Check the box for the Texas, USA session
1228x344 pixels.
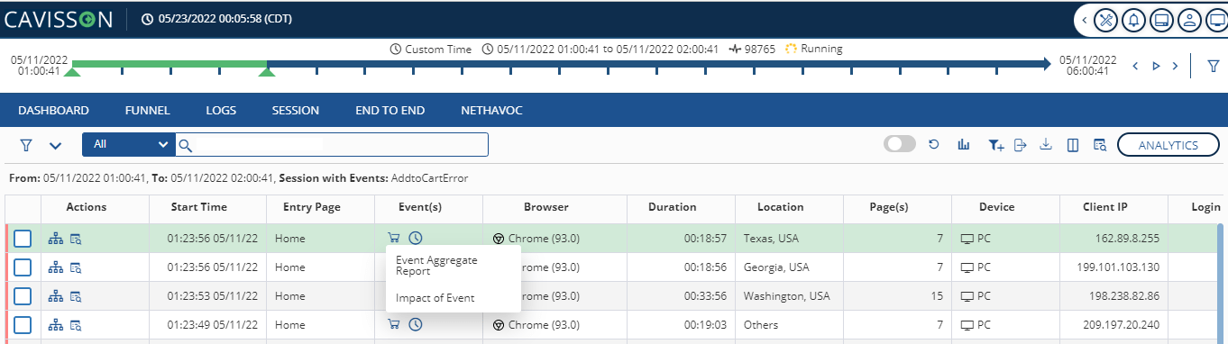click(x=23, y=239)
